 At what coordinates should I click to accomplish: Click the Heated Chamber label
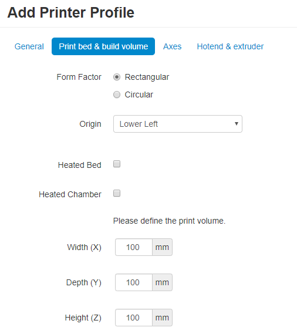pos(70,194)
